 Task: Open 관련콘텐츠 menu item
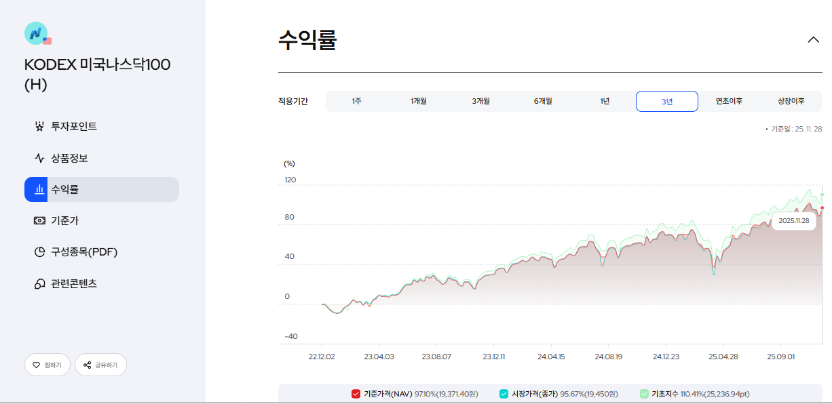tap(102, 283)
